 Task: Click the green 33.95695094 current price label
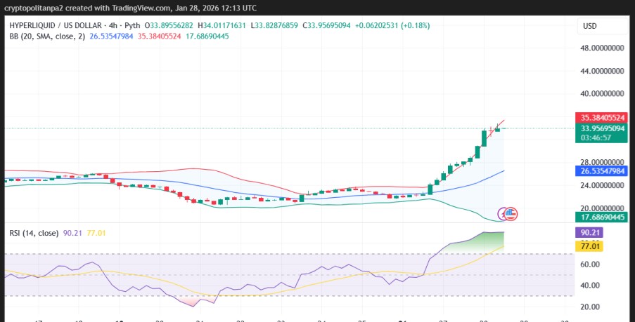[601, 128]
